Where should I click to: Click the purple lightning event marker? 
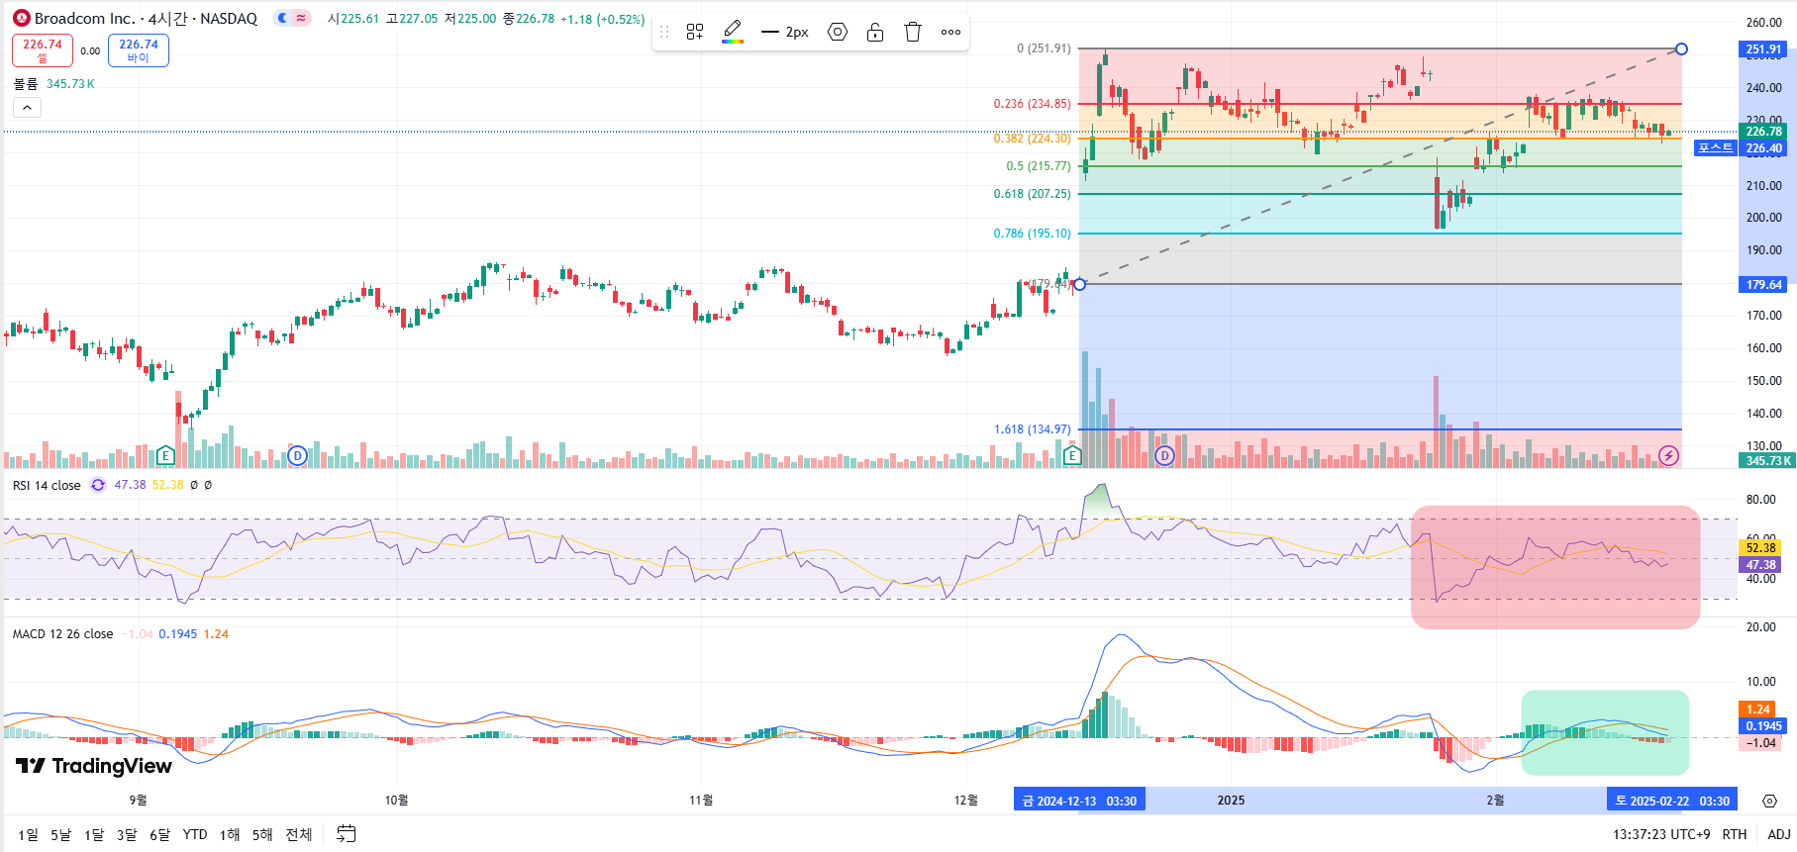point(1668,456)
